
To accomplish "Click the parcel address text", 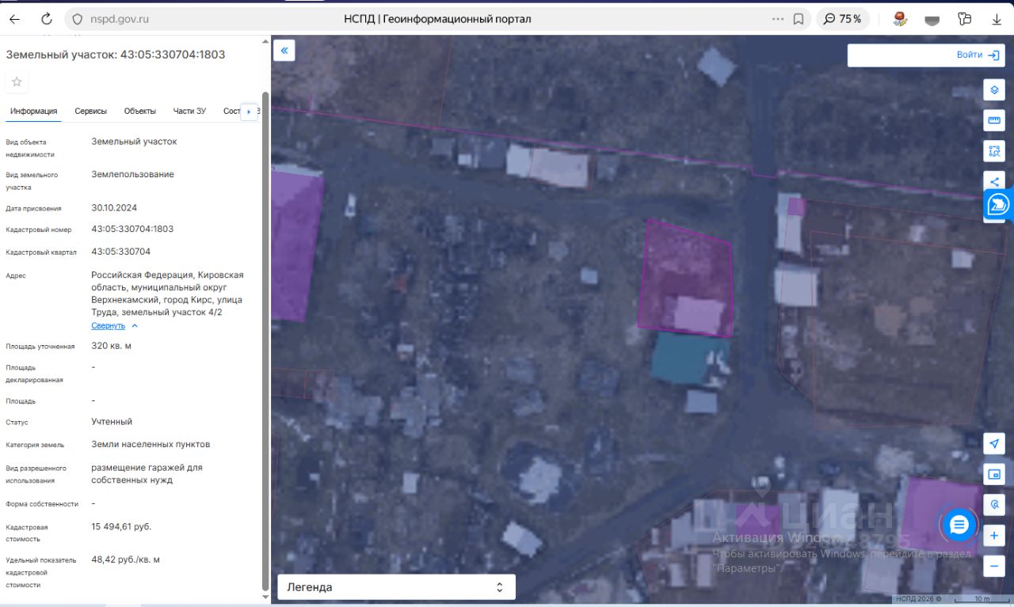I will tap(167, 294).
